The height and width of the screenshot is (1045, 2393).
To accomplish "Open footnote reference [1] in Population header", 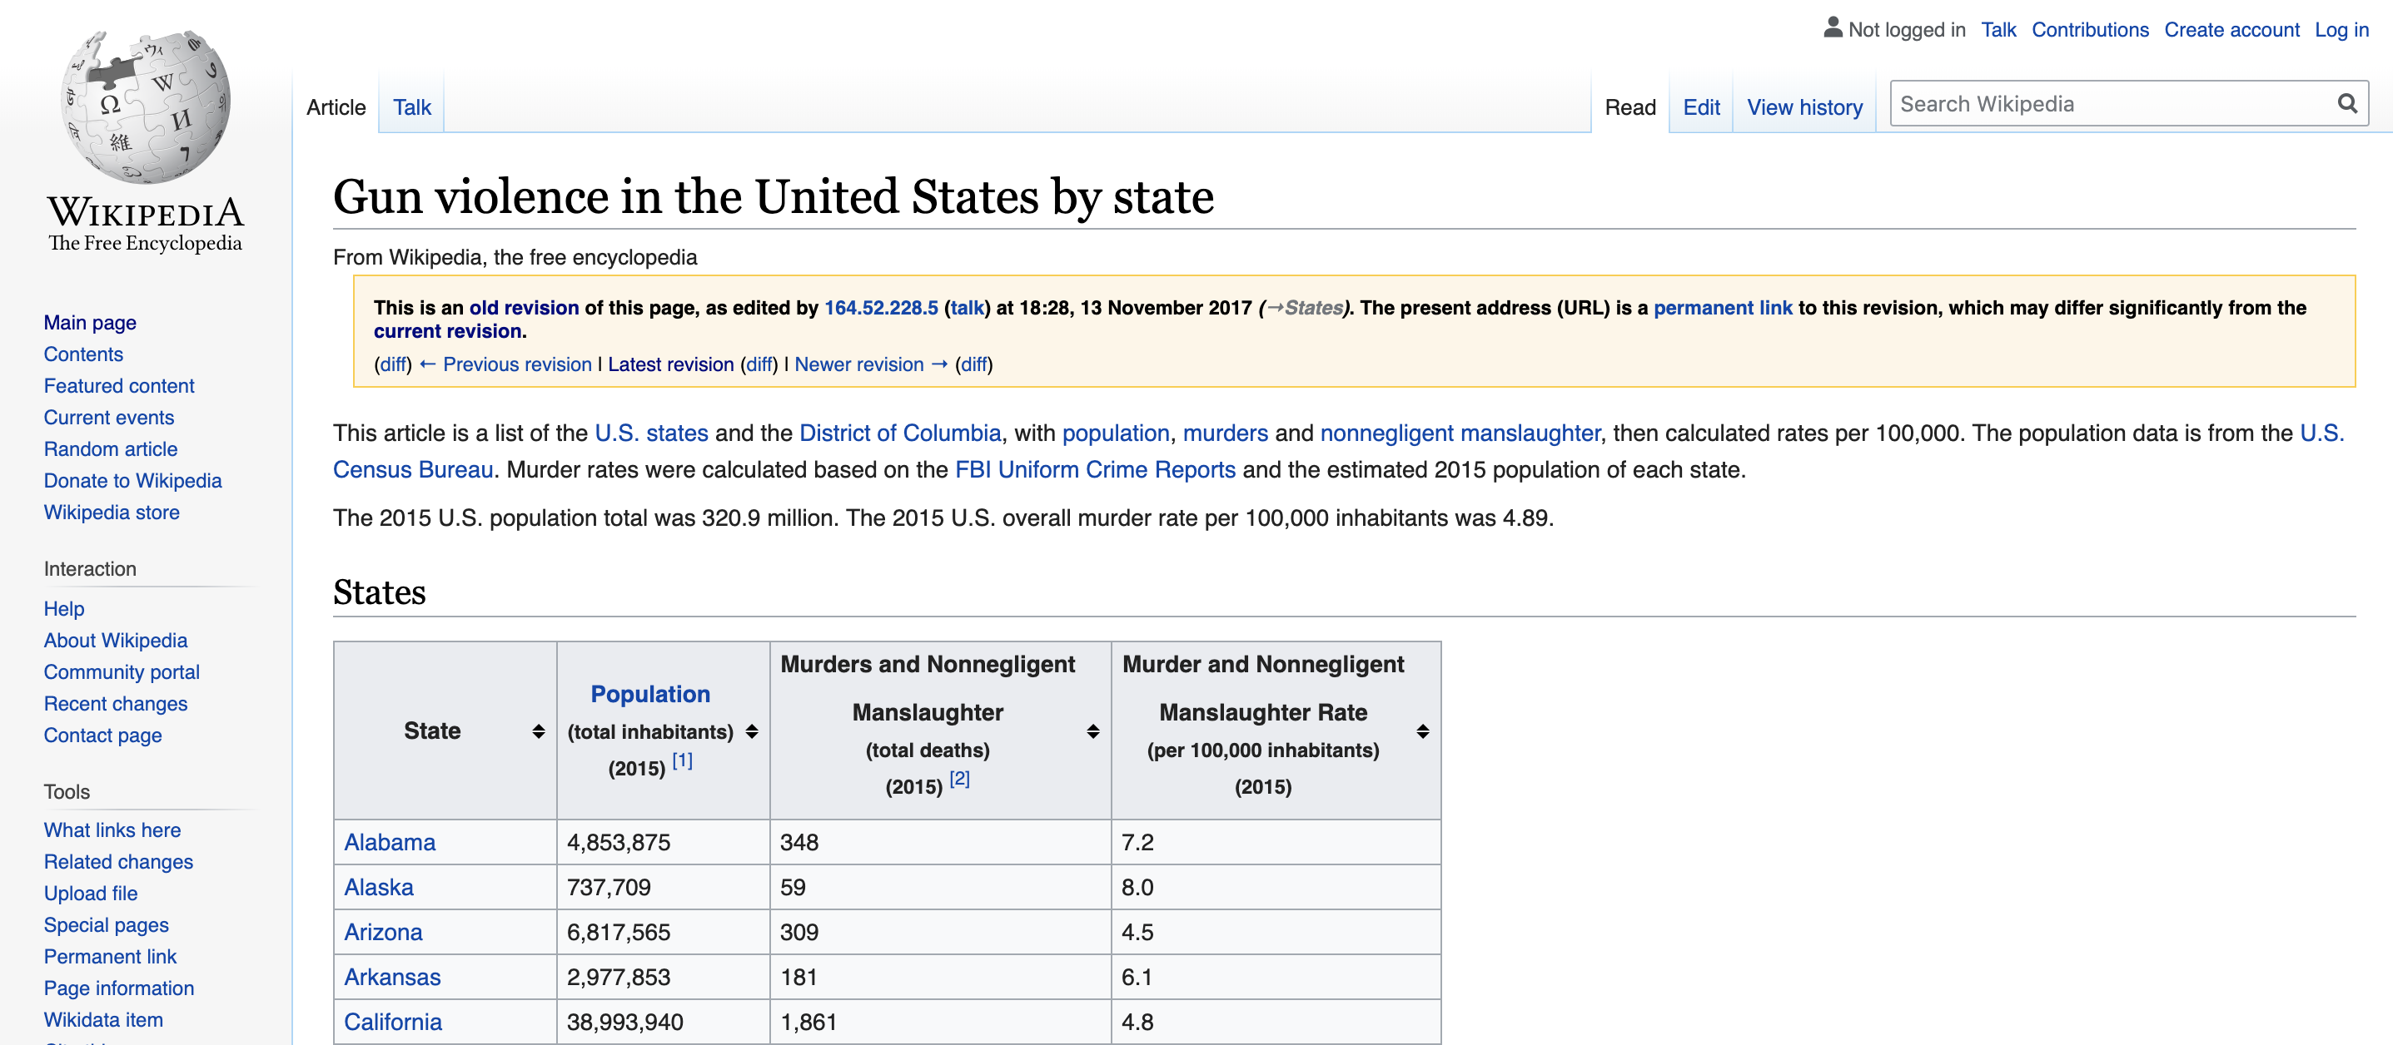I will click(682, 760).
